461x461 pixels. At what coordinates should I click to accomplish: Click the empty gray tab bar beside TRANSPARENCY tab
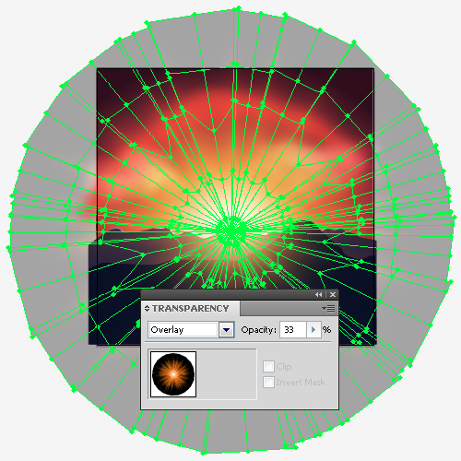pyautogui.click(x=289, y=309)
